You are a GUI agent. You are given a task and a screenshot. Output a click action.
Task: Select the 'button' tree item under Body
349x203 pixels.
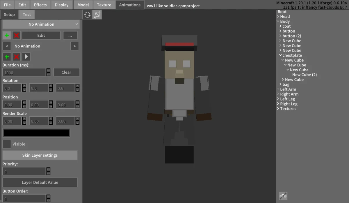click(289, 31)
